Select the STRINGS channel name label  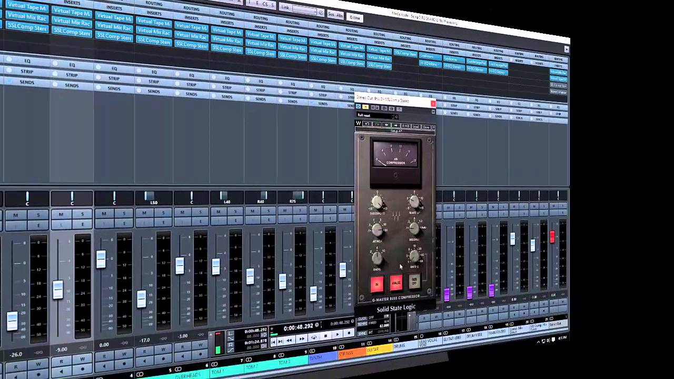click(x=352, y=353)
